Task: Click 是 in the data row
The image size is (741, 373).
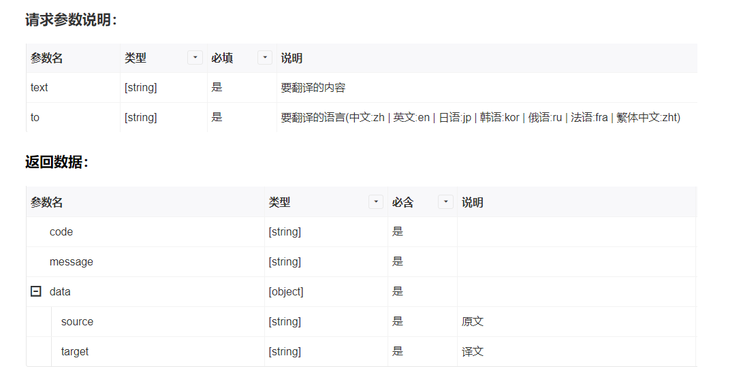Action: tap(398, 291)
